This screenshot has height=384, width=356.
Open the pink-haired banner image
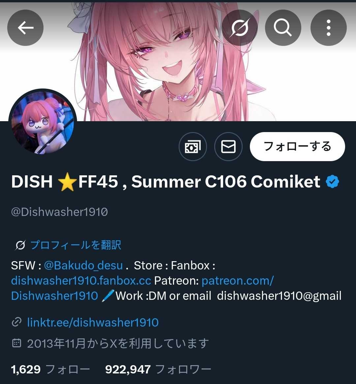tap(178, 61)
